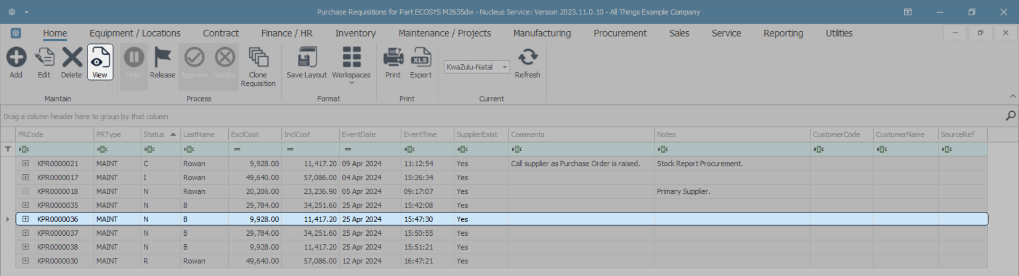
Task: Click the Delete icon in the ribbon
Action: point(72,57)
